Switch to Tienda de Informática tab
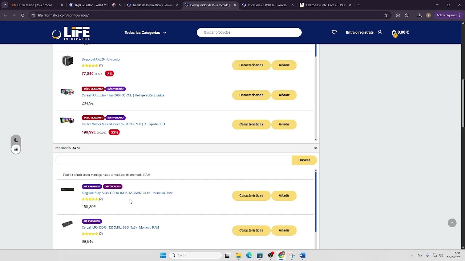 click(152, 5)
